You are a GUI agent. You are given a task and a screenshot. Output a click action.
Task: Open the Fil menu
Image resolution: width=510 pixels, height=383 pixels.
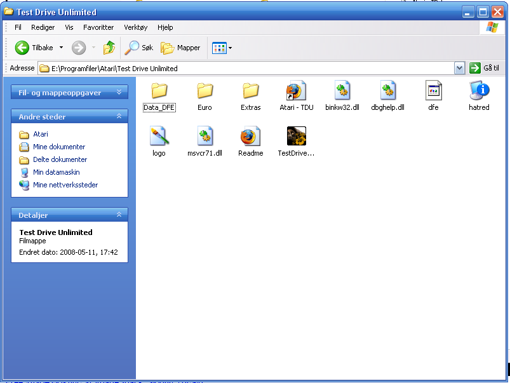pyautogui.click(x=18, y=28)
